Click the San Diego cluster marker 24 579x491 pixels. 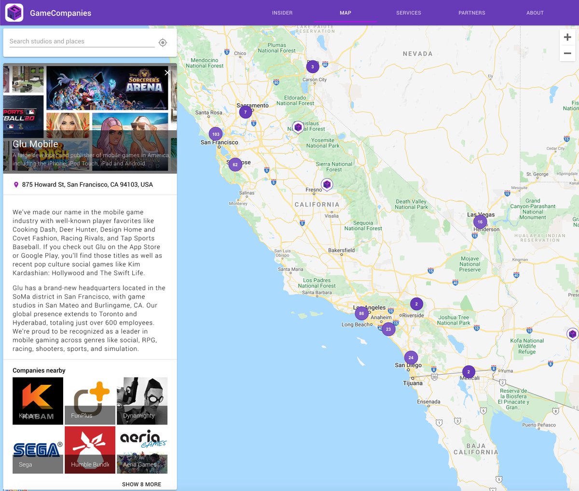coord(411,357)
